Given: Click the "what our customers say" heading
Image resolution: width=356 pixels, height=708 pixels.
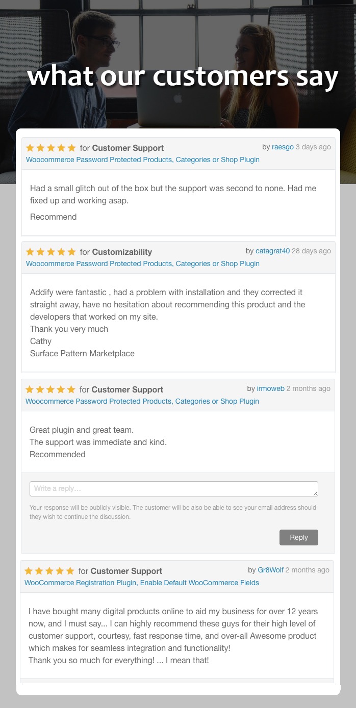Looking at the screenshot, I should point(183,76).
